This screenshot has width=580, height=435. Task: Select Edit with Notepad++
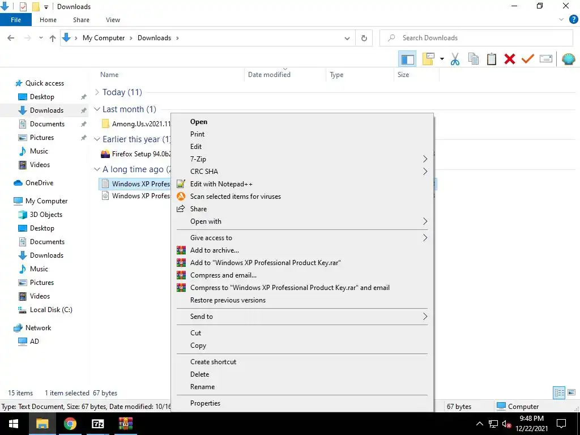coord(302,184)
